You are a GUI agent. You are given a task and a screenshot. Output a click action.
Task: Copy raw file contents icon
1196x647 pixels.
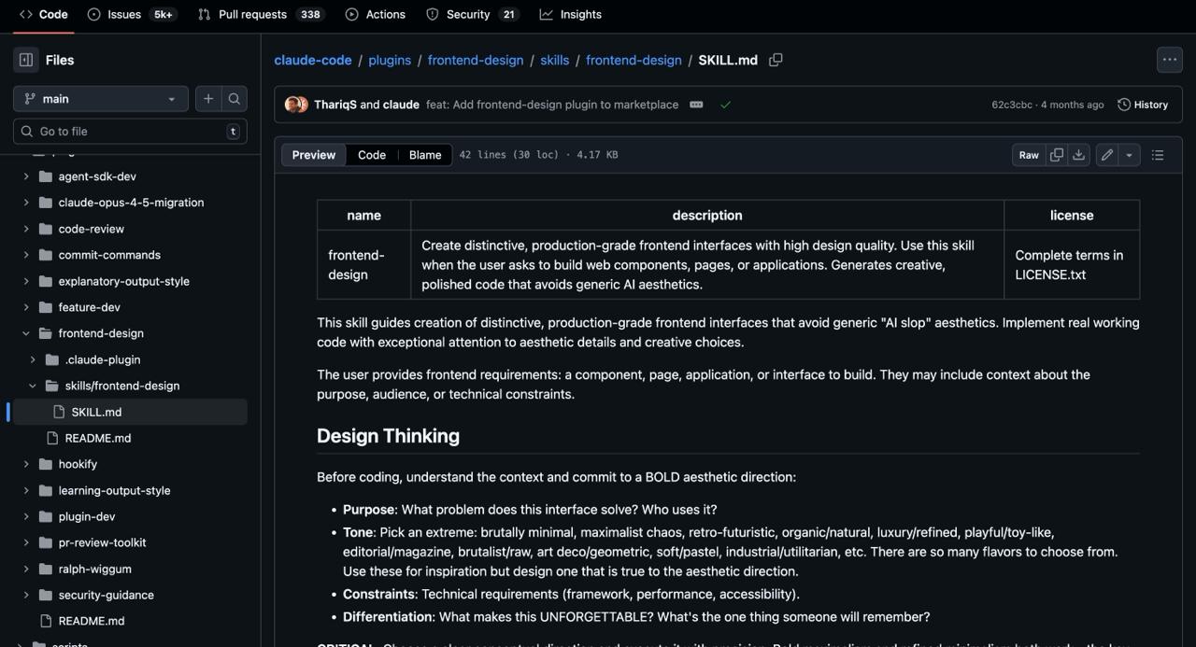click(x=1057, y=155)
